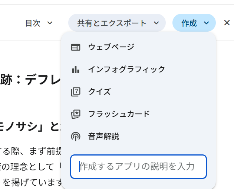Select クイズ in the menu
The height and width of the screenshot is (189, 234).
[x=99, y=92]
